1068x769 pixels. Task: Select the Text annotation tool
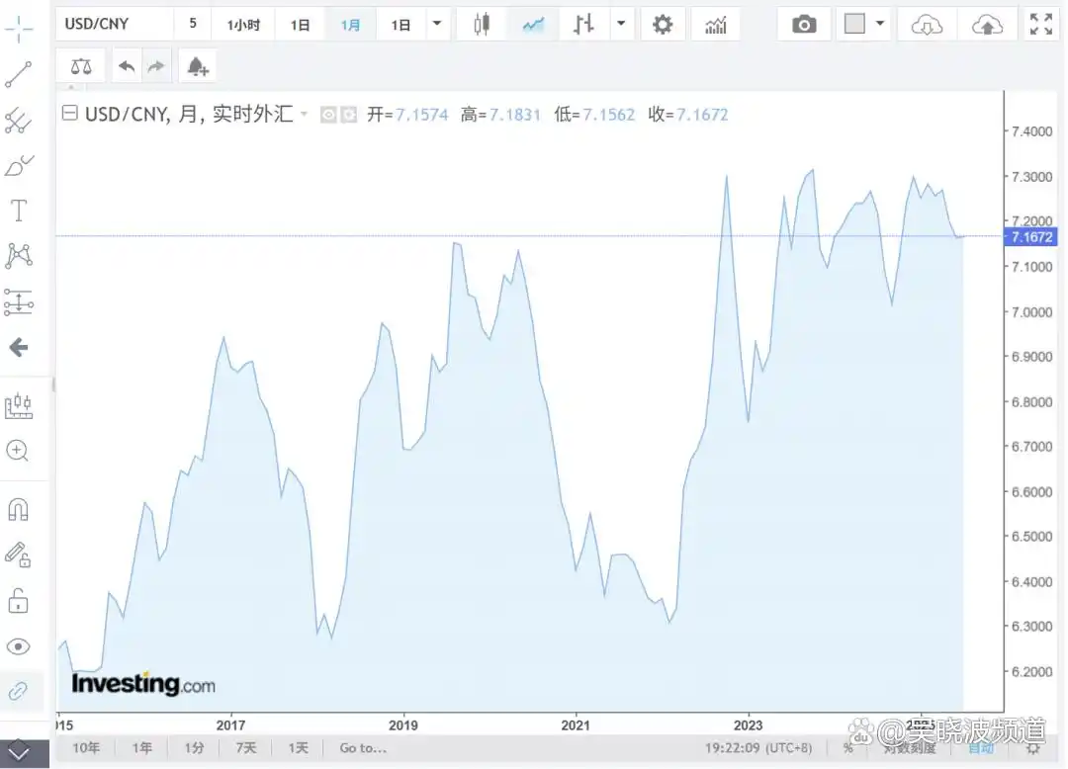pyautogui.click(x=19, y=210)
